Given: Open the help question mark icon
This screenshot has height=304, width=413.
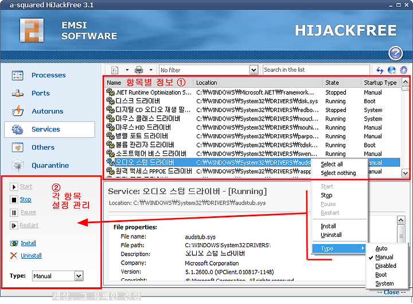Looking at the screenshot, I should 395,53.
